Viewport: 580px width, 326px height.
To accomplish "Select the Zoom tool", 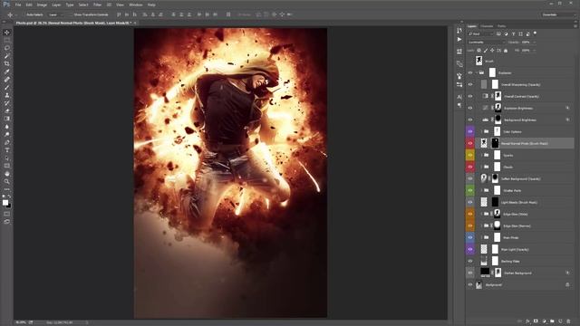I will pos(6,181).
